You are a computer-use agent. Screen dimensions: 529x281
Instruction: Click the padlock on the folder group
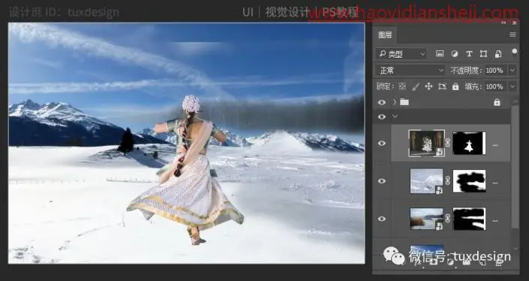(x=497, y=102)
